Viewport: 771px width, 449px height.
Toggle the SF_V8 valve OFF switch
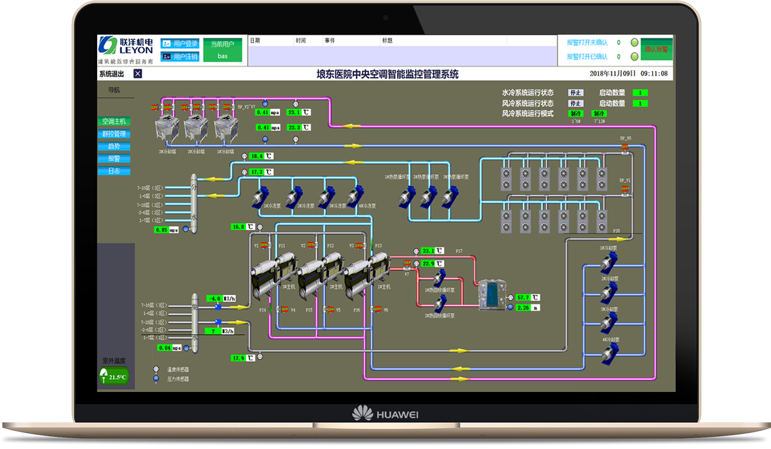625,147
